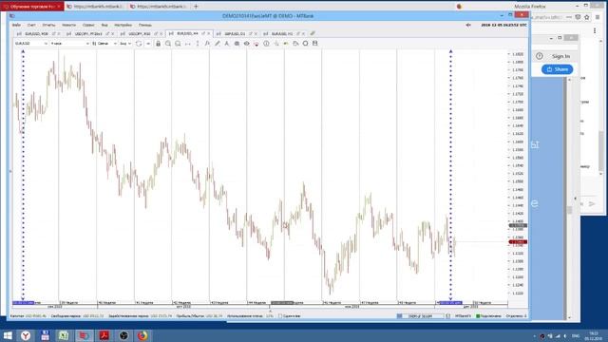Open the Помощь menu

pos(145,25)
